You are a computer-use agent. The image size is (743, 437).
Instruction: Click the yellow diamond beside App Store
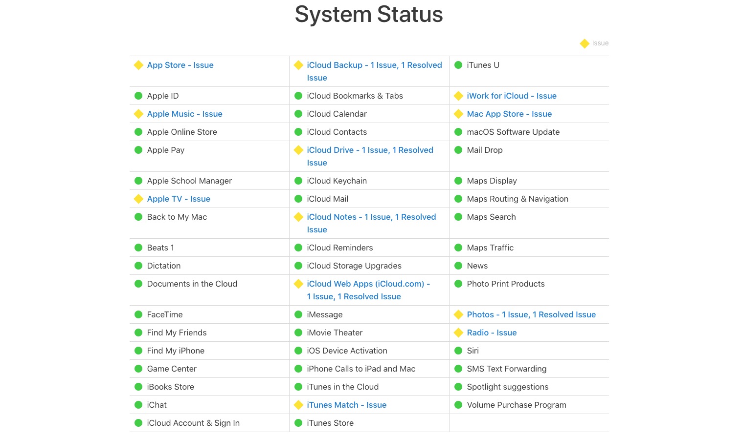tap(138, 65)
